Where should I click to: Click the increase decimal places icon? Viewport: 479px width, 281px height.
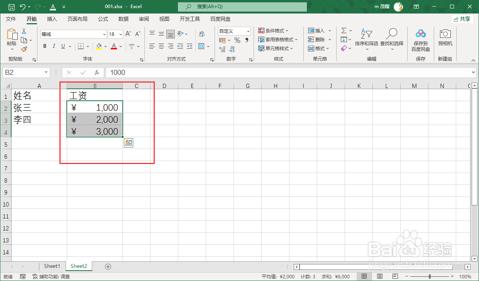(223, 49)
